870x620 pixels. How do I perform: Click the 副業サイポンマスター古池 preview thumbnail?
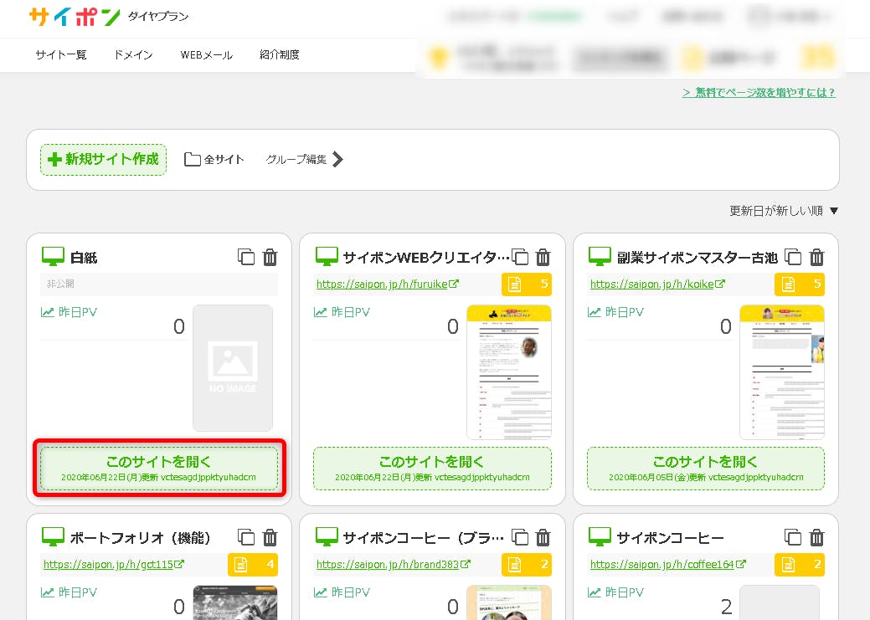tap(782, 371)
